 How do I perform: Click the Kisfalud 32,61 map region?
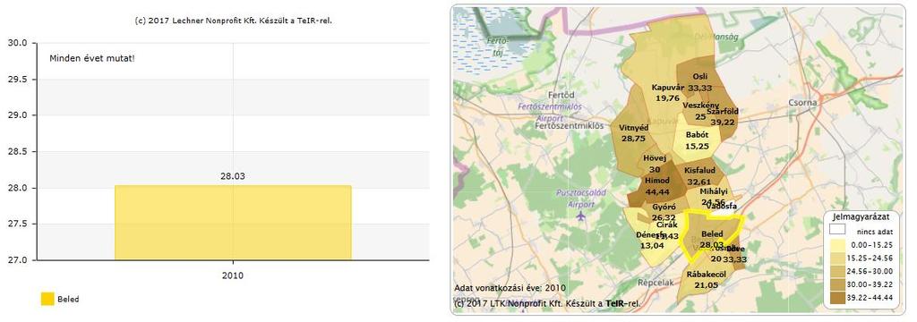pos(699,175)
